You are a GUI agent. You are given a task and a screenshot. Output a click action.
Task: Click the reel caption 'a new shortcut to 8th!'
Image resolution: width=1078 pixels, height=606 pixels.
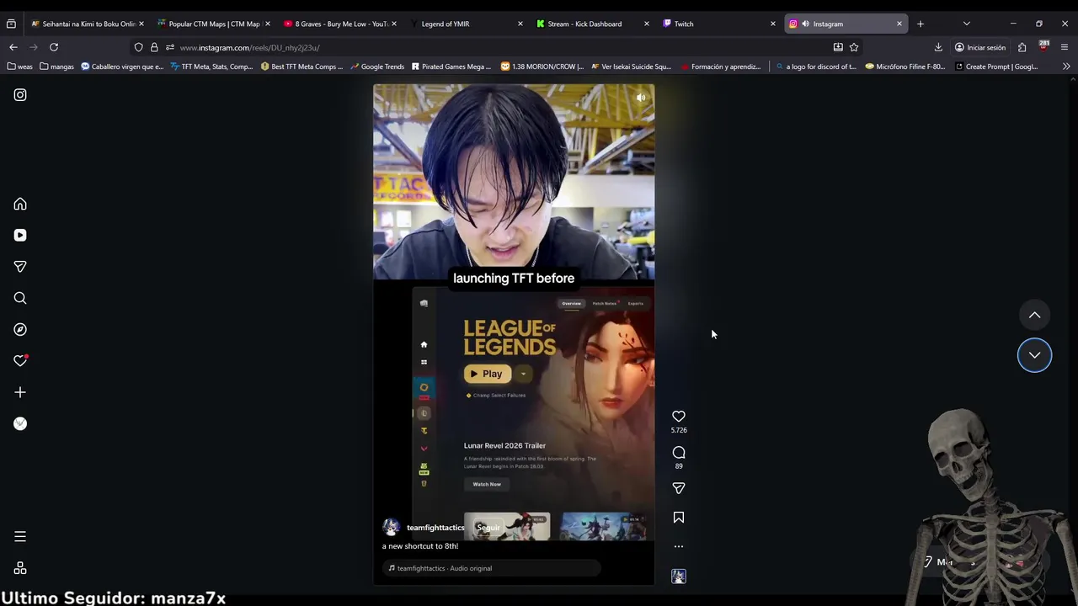tap(420, 546)
